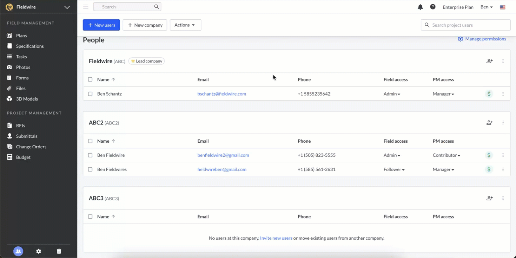This screenshot has height=258, width=516.
Task: Tick the ABC3 select-all Name checkbox
Action: click(x=90, y=217)
